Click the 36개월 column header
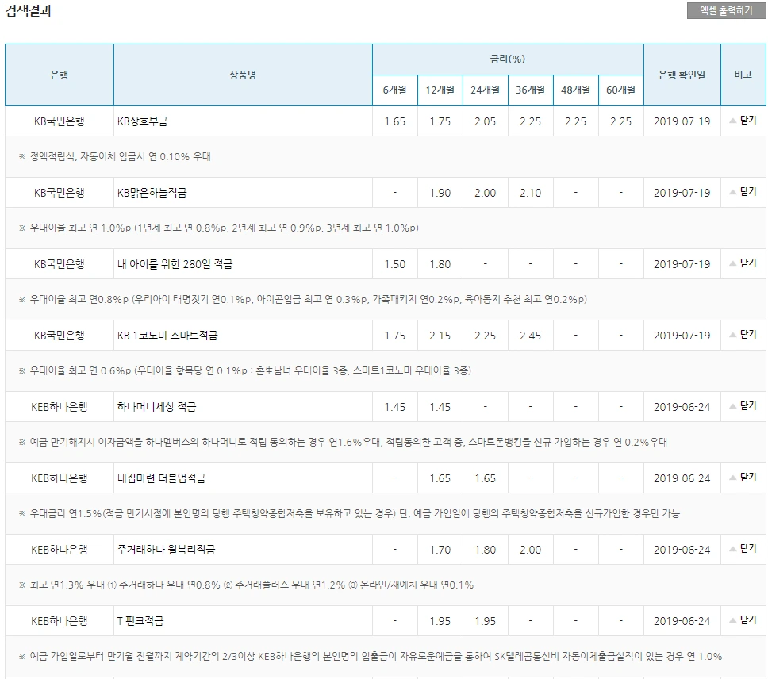 click(531, 90)
